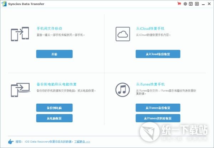Click the 直接一键从一部手机 description text
This screenshot has width=214, height=148.
click(61, 35)
